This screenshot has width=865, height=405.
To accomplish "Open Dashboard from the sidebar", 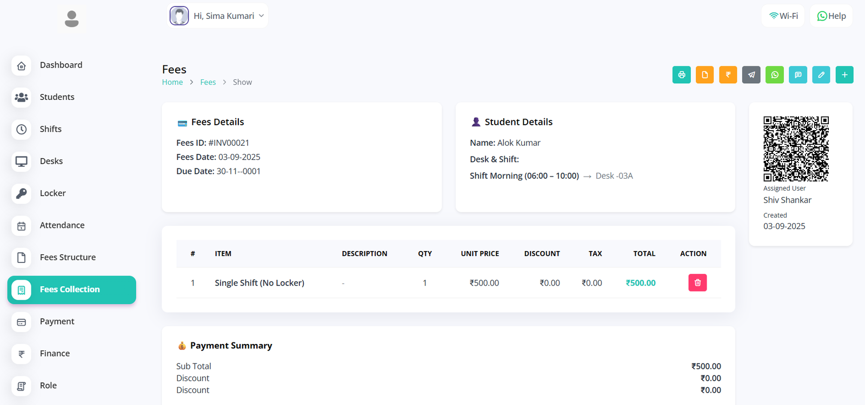I will (61, 65).
